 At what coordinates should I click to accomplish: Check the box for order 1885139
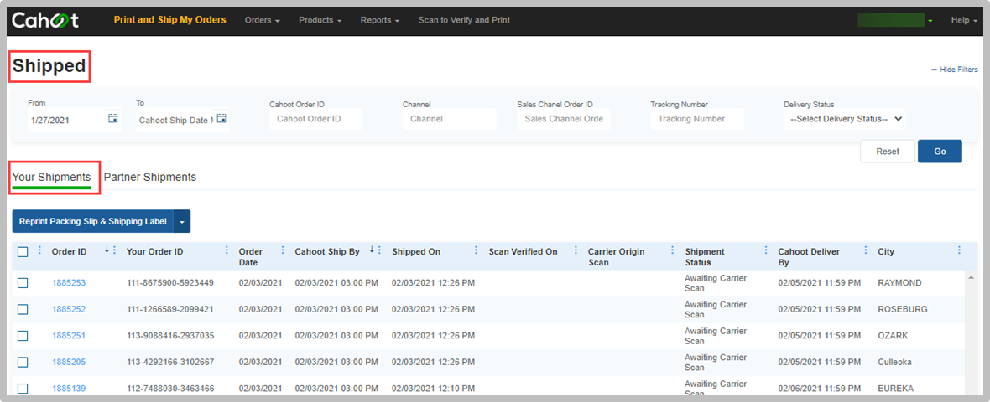pyautogui.click(x=23, y=389)
